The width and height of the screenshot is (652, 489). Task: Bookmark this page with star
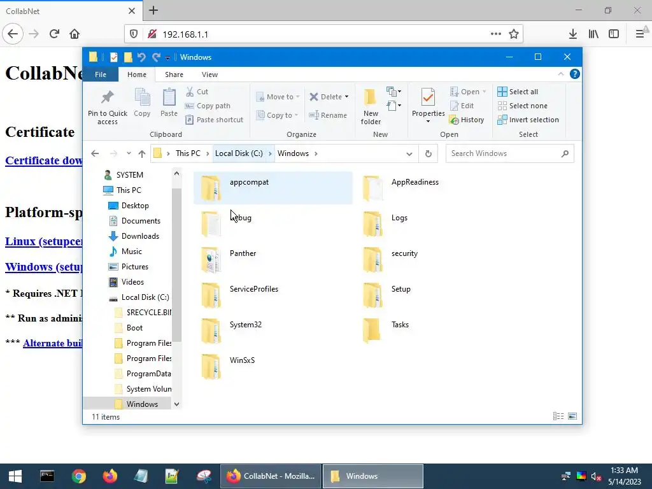pos(514,34)
